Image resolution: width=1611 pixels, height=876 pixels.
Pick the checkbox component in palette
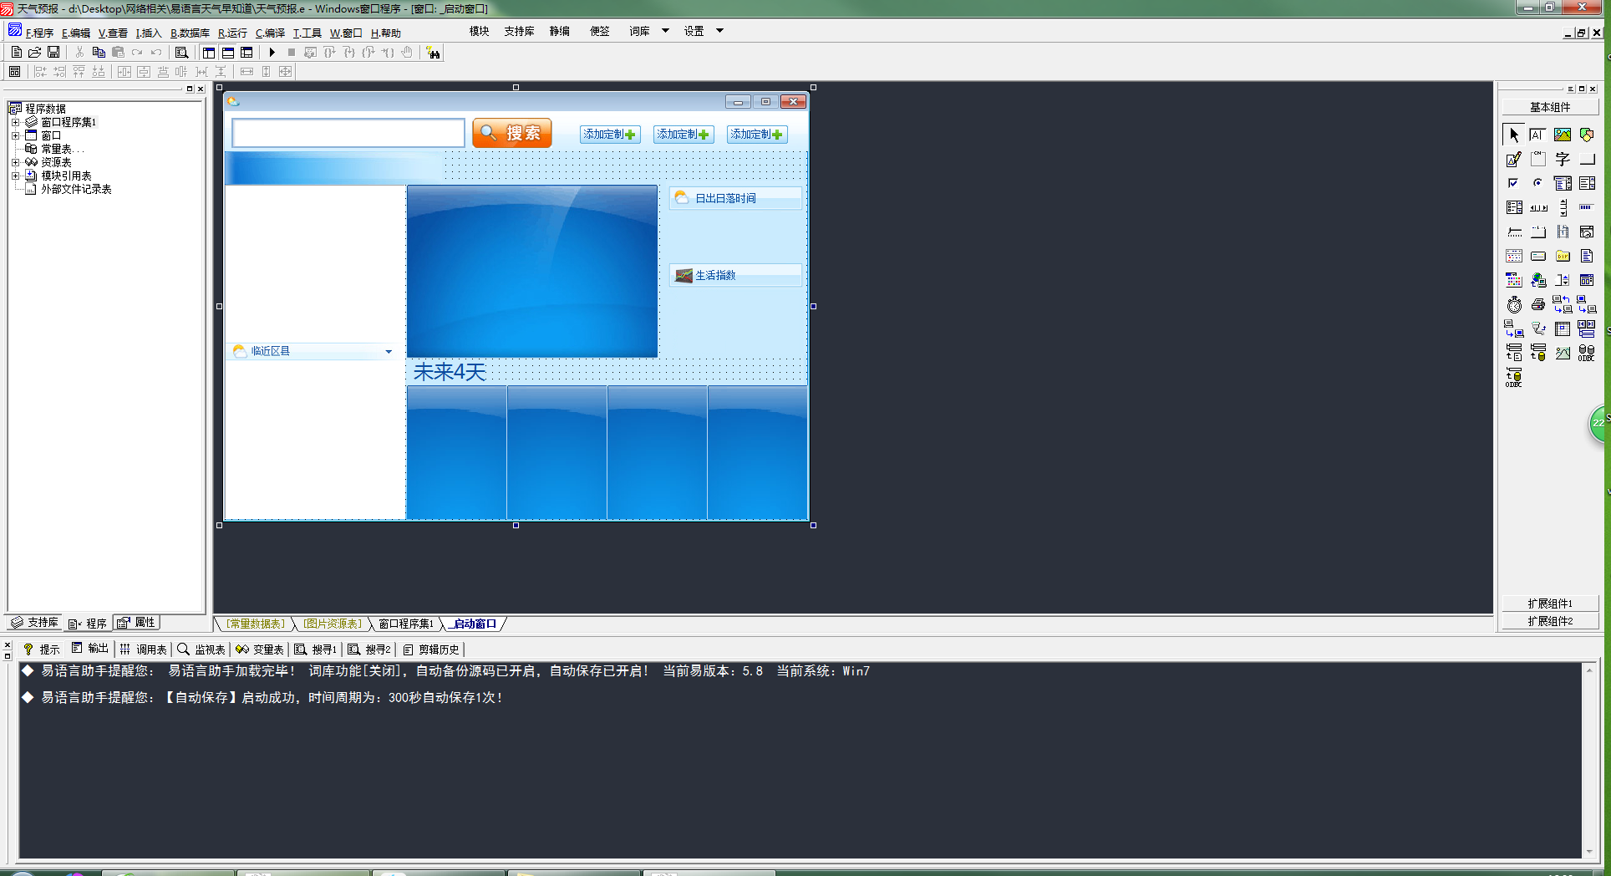point(1513,183)
